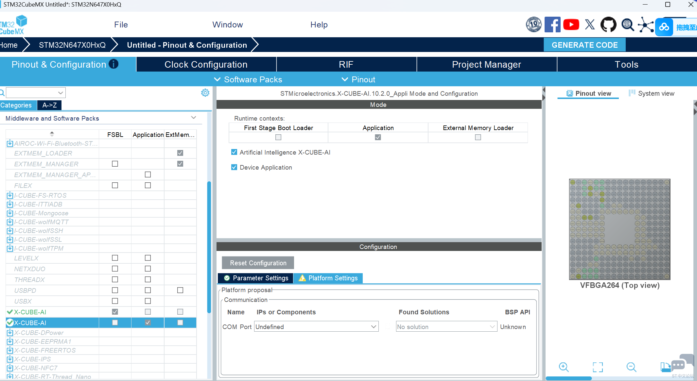The image size is (697, 381).
Task: Switch to the Clock Configuration tab
Action: pos(206,64)
